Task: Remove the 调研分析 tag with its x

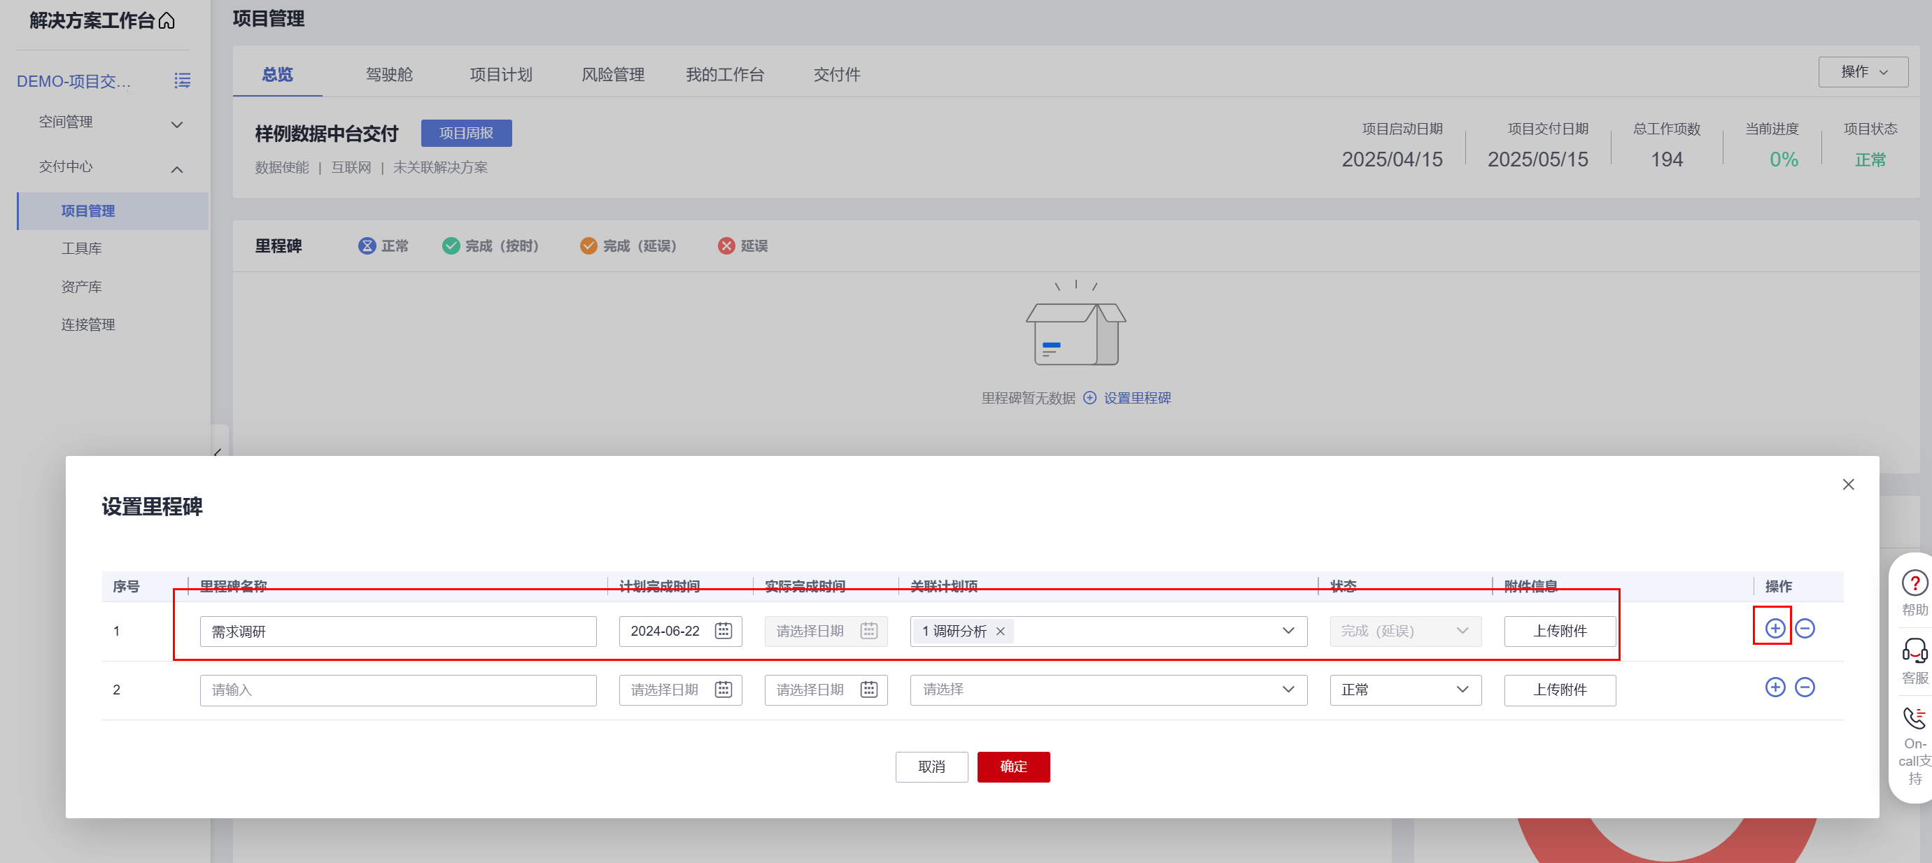Action: (x=1000, y=632)
